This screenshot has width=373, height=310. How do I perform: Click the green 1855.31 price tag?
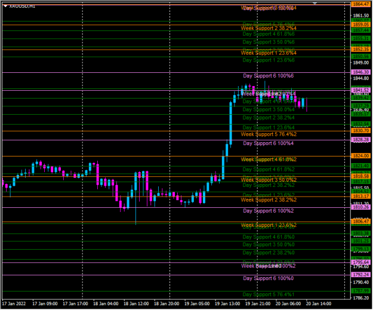click(x=361, y=39)
